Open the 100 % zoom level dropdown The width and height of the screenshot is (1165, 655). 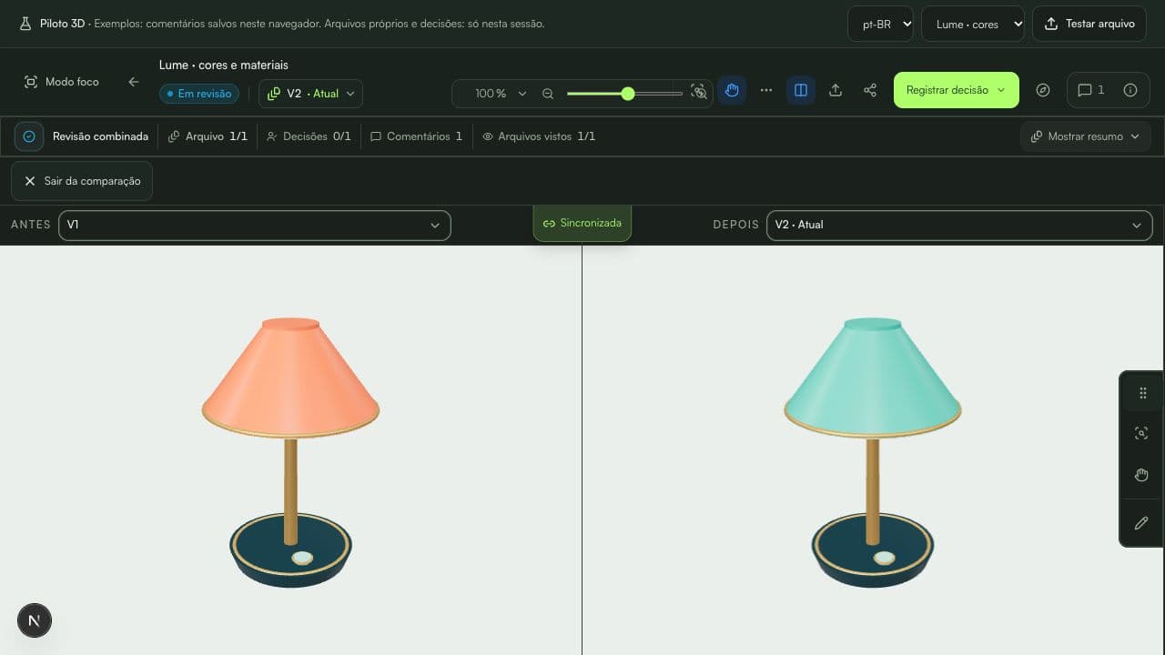[501, 93]
